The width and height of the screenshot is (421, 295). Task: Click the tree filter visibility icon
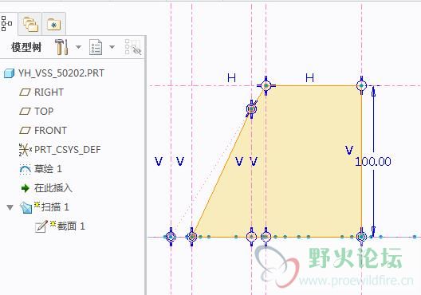coord(133,47)
